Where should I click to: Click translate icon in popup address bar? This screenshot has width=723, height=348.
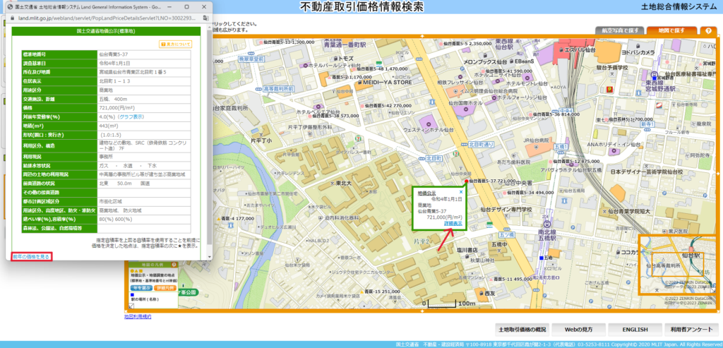point(205,19)
